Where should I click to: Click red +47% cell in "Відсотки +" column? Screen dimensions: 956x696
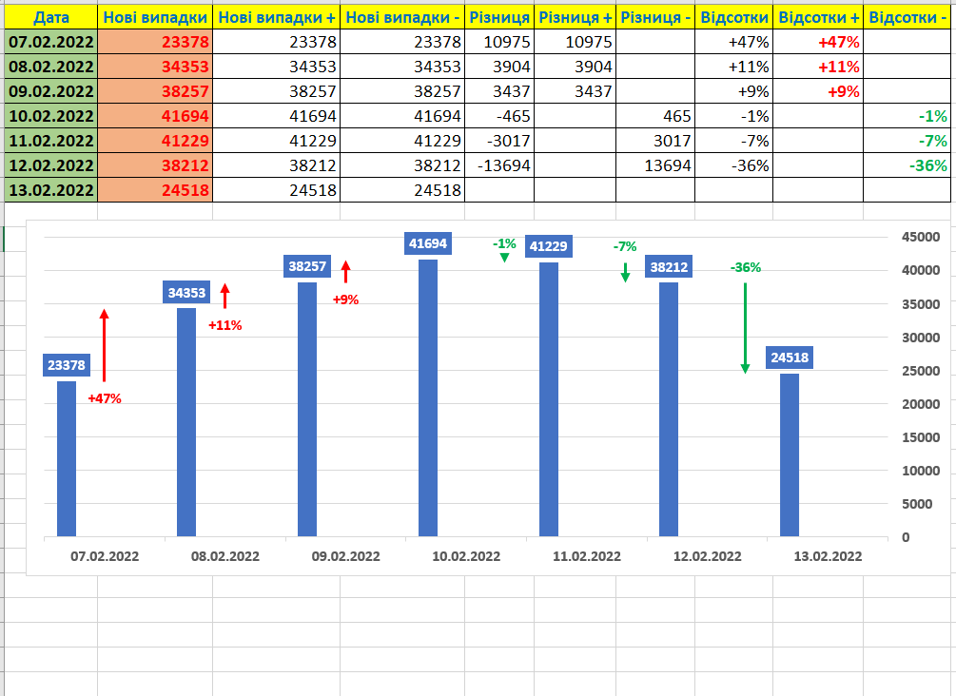coord(817,42)
